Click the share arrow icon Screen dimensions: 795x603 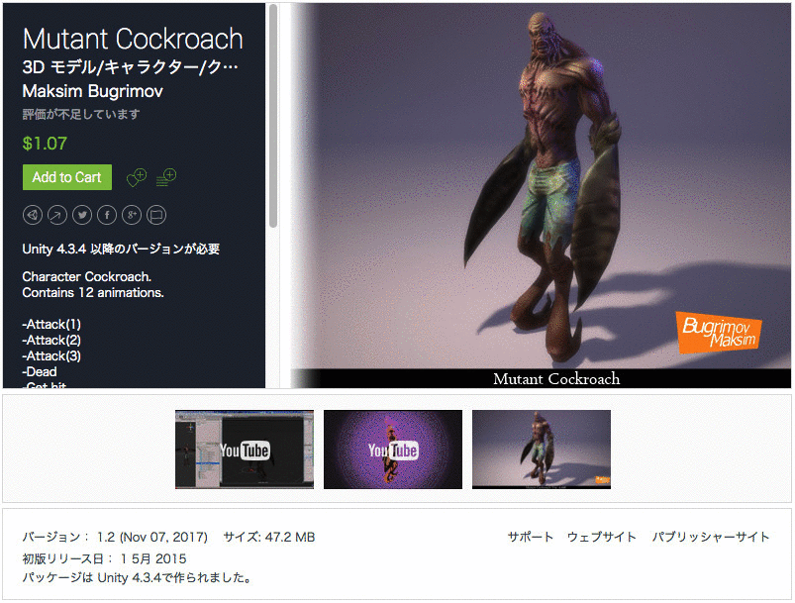coord(57,215)
